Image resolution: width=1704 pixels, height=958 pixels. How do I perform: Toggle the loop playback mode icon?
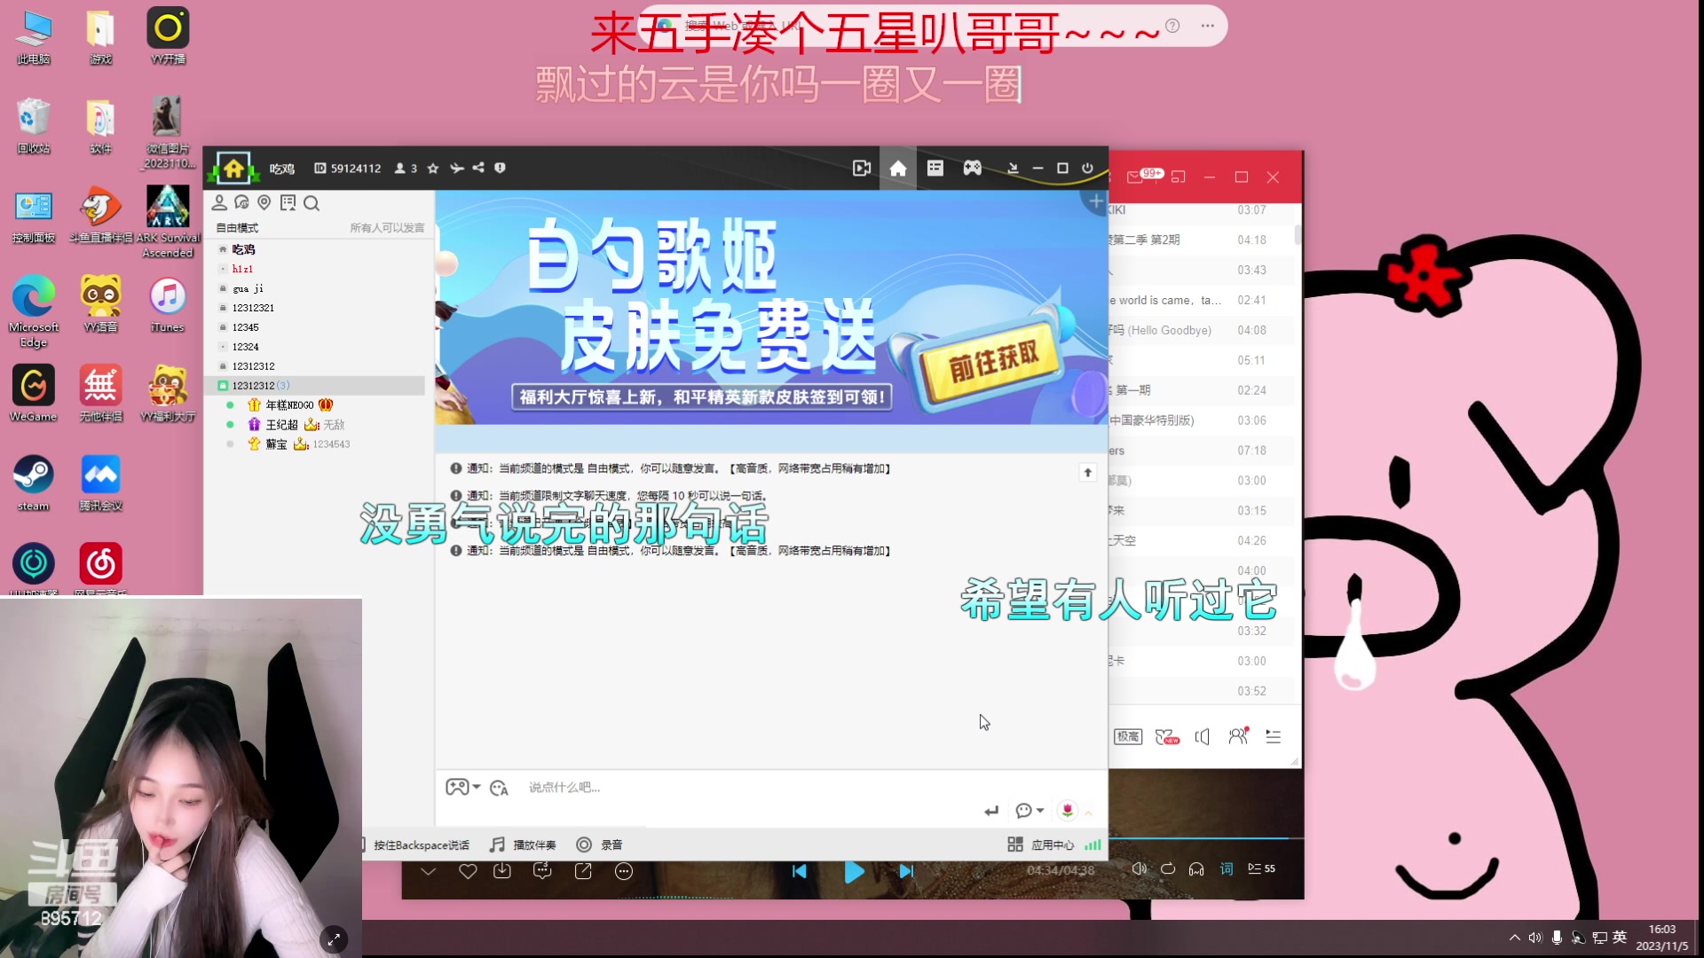click(x=1170, y=869)
